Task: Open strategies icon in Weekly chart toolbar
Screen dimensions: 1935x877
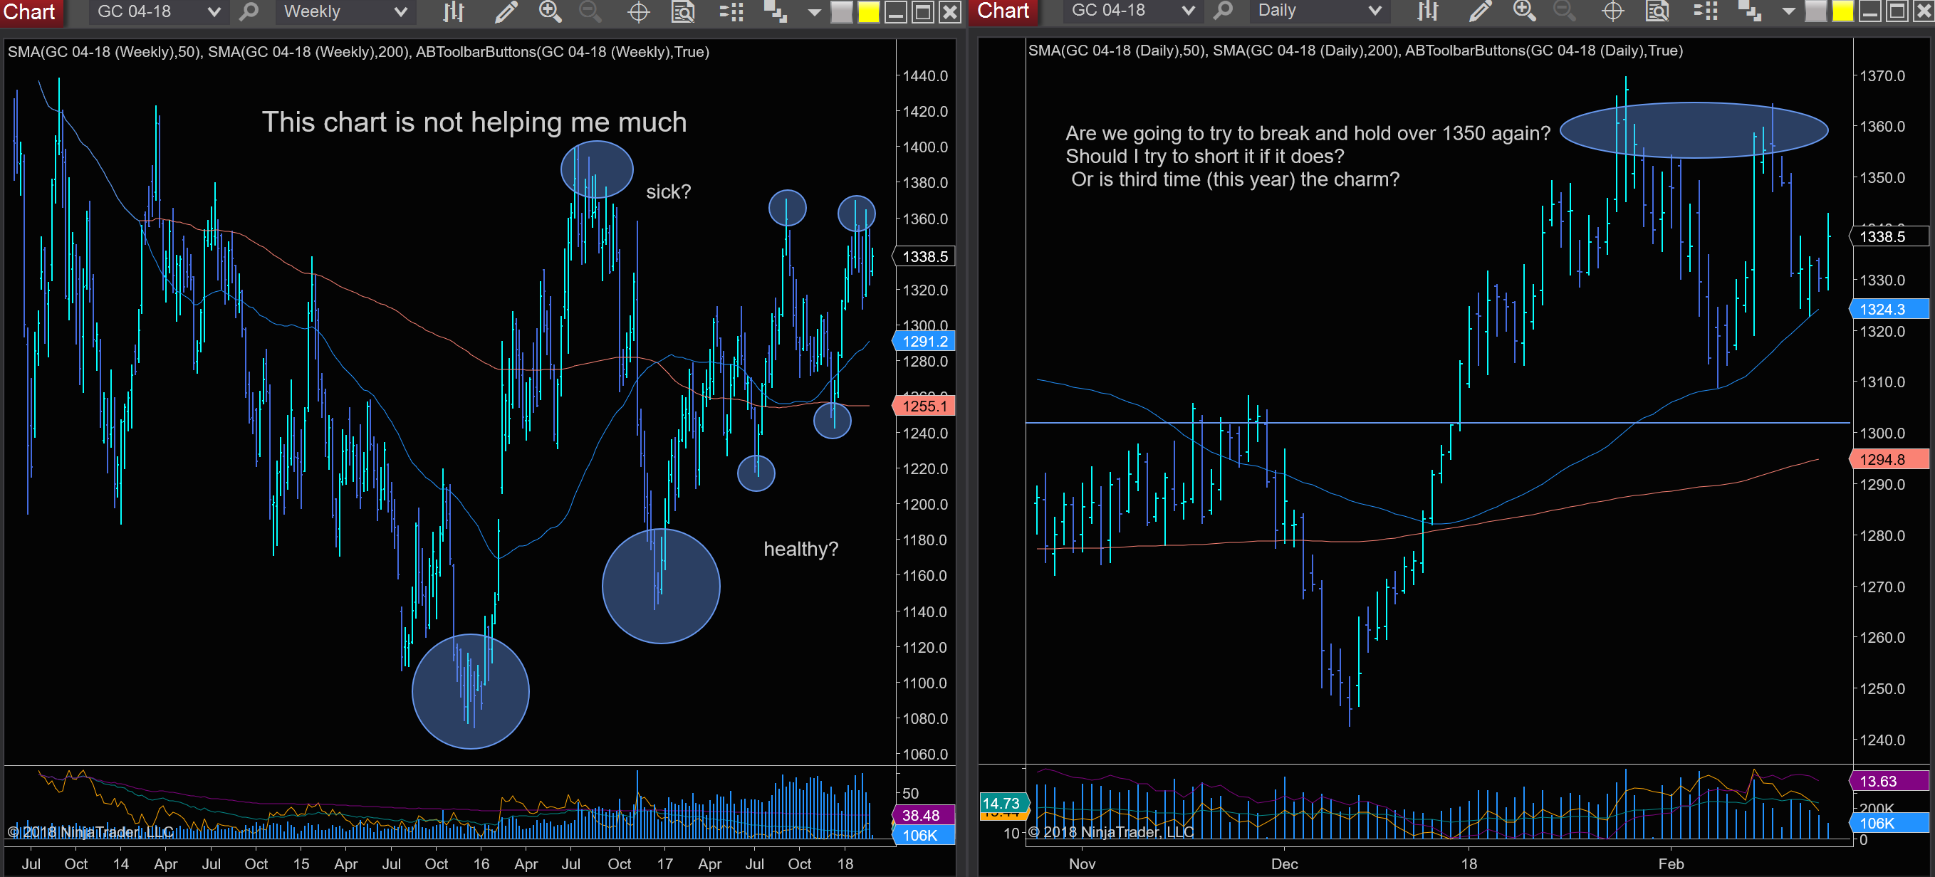Action: (775, 12)
